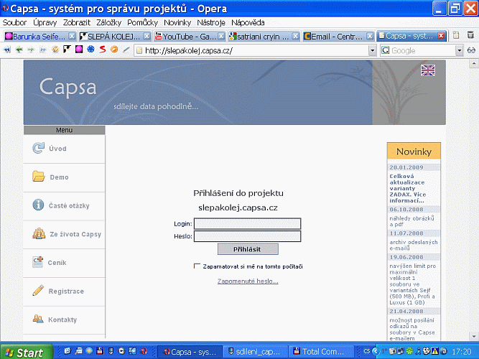479x359 pixels.
Task: Open the Úpravy menu
Action: 45,22
